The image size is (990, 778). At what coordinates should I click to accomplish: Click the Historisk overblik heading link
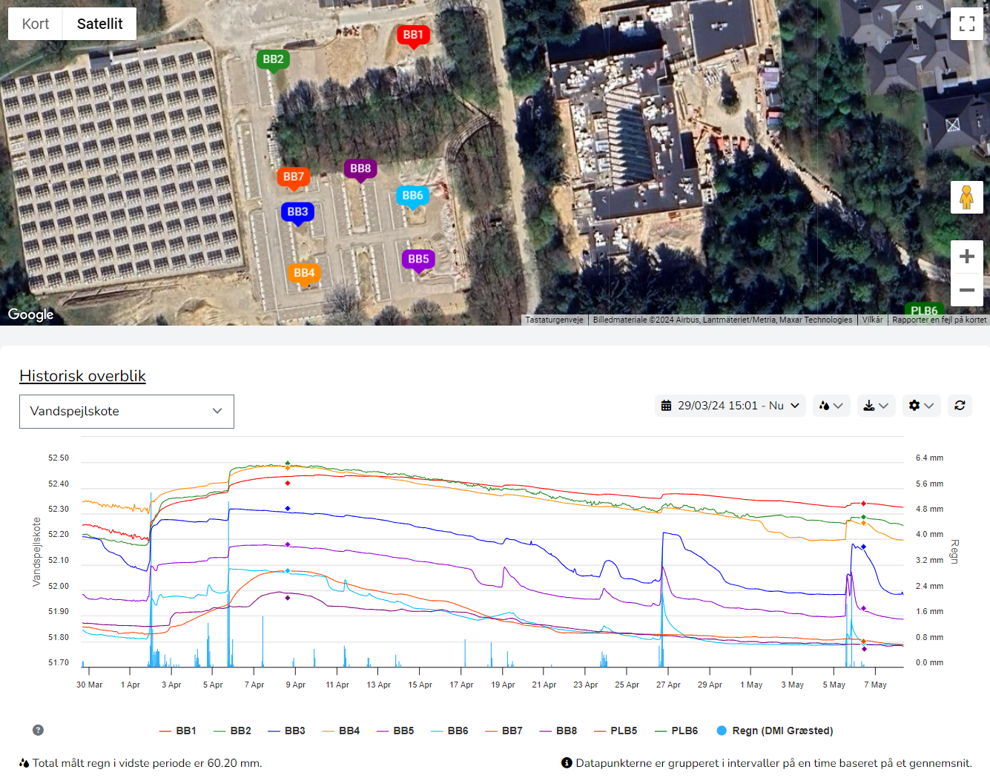point(83,376)
